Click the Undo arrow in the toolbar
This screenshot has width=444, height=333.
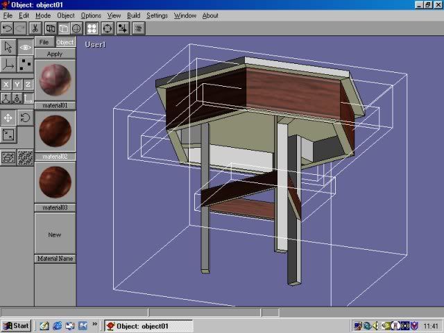[x=7, y=28]
